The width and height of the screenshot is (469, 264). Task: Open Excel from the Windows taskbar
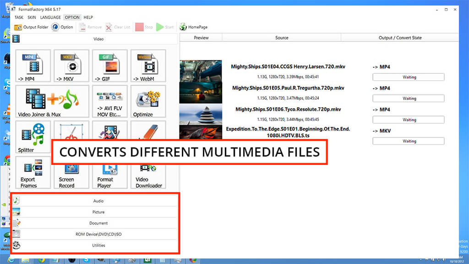(147, 260)
